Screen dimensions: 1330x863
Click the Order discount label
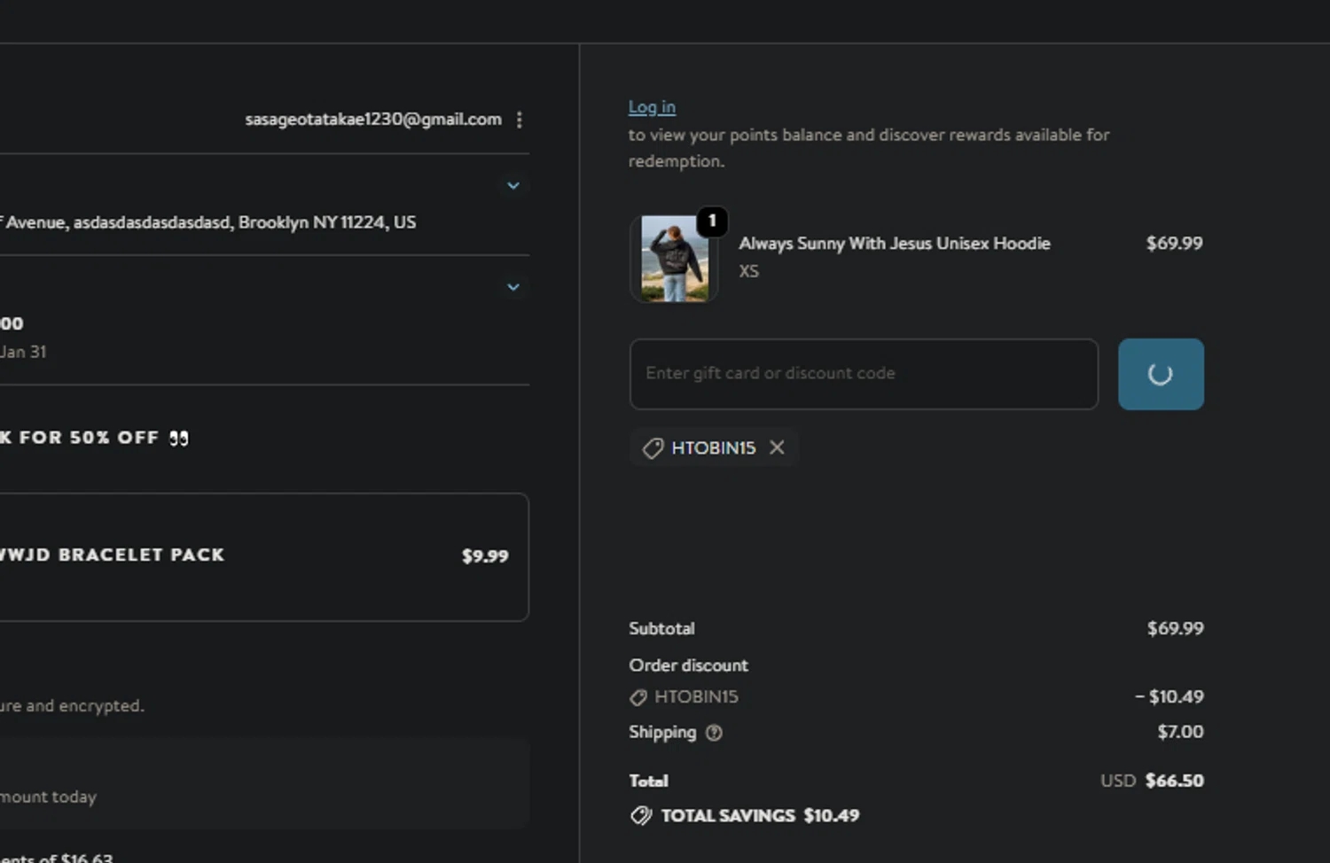[688, 665]
